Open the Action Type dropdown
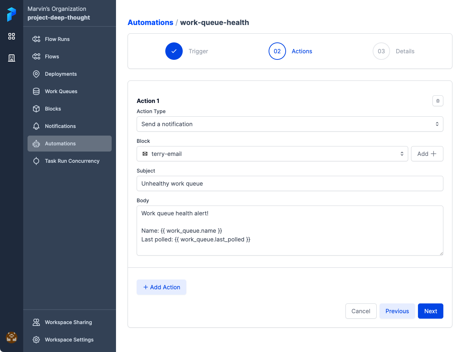The width and height of the screenshot is (464, 352). click(290, 124)
